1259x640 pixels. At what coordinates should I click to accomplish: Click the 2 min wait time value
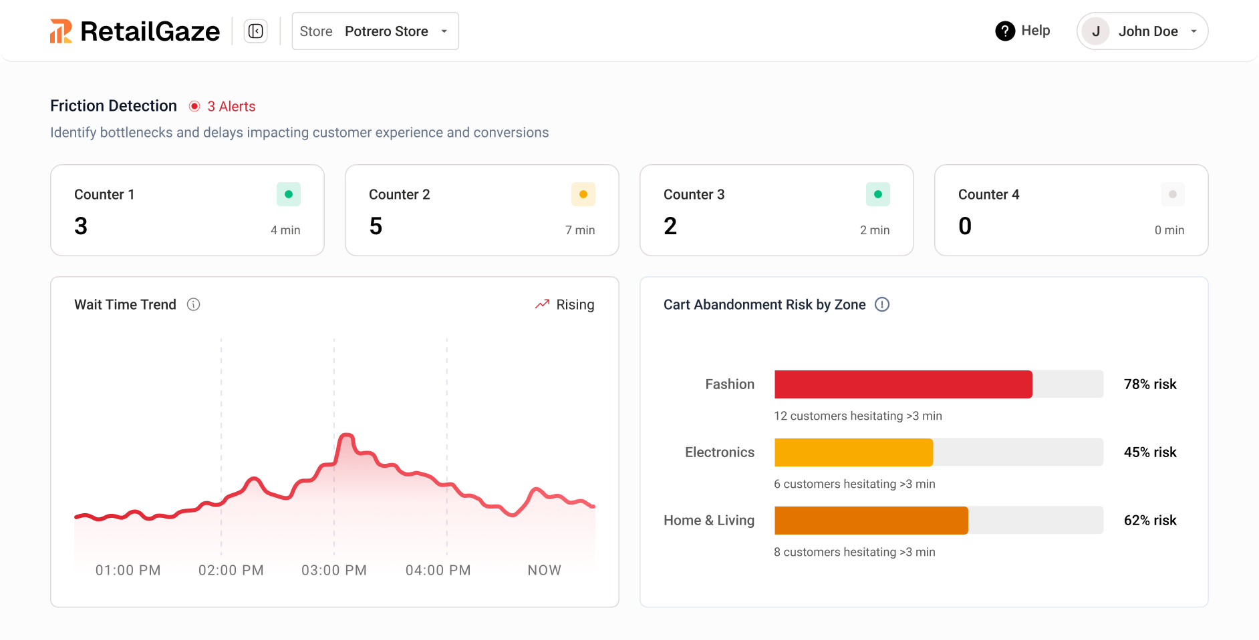[x=875, y=230]
